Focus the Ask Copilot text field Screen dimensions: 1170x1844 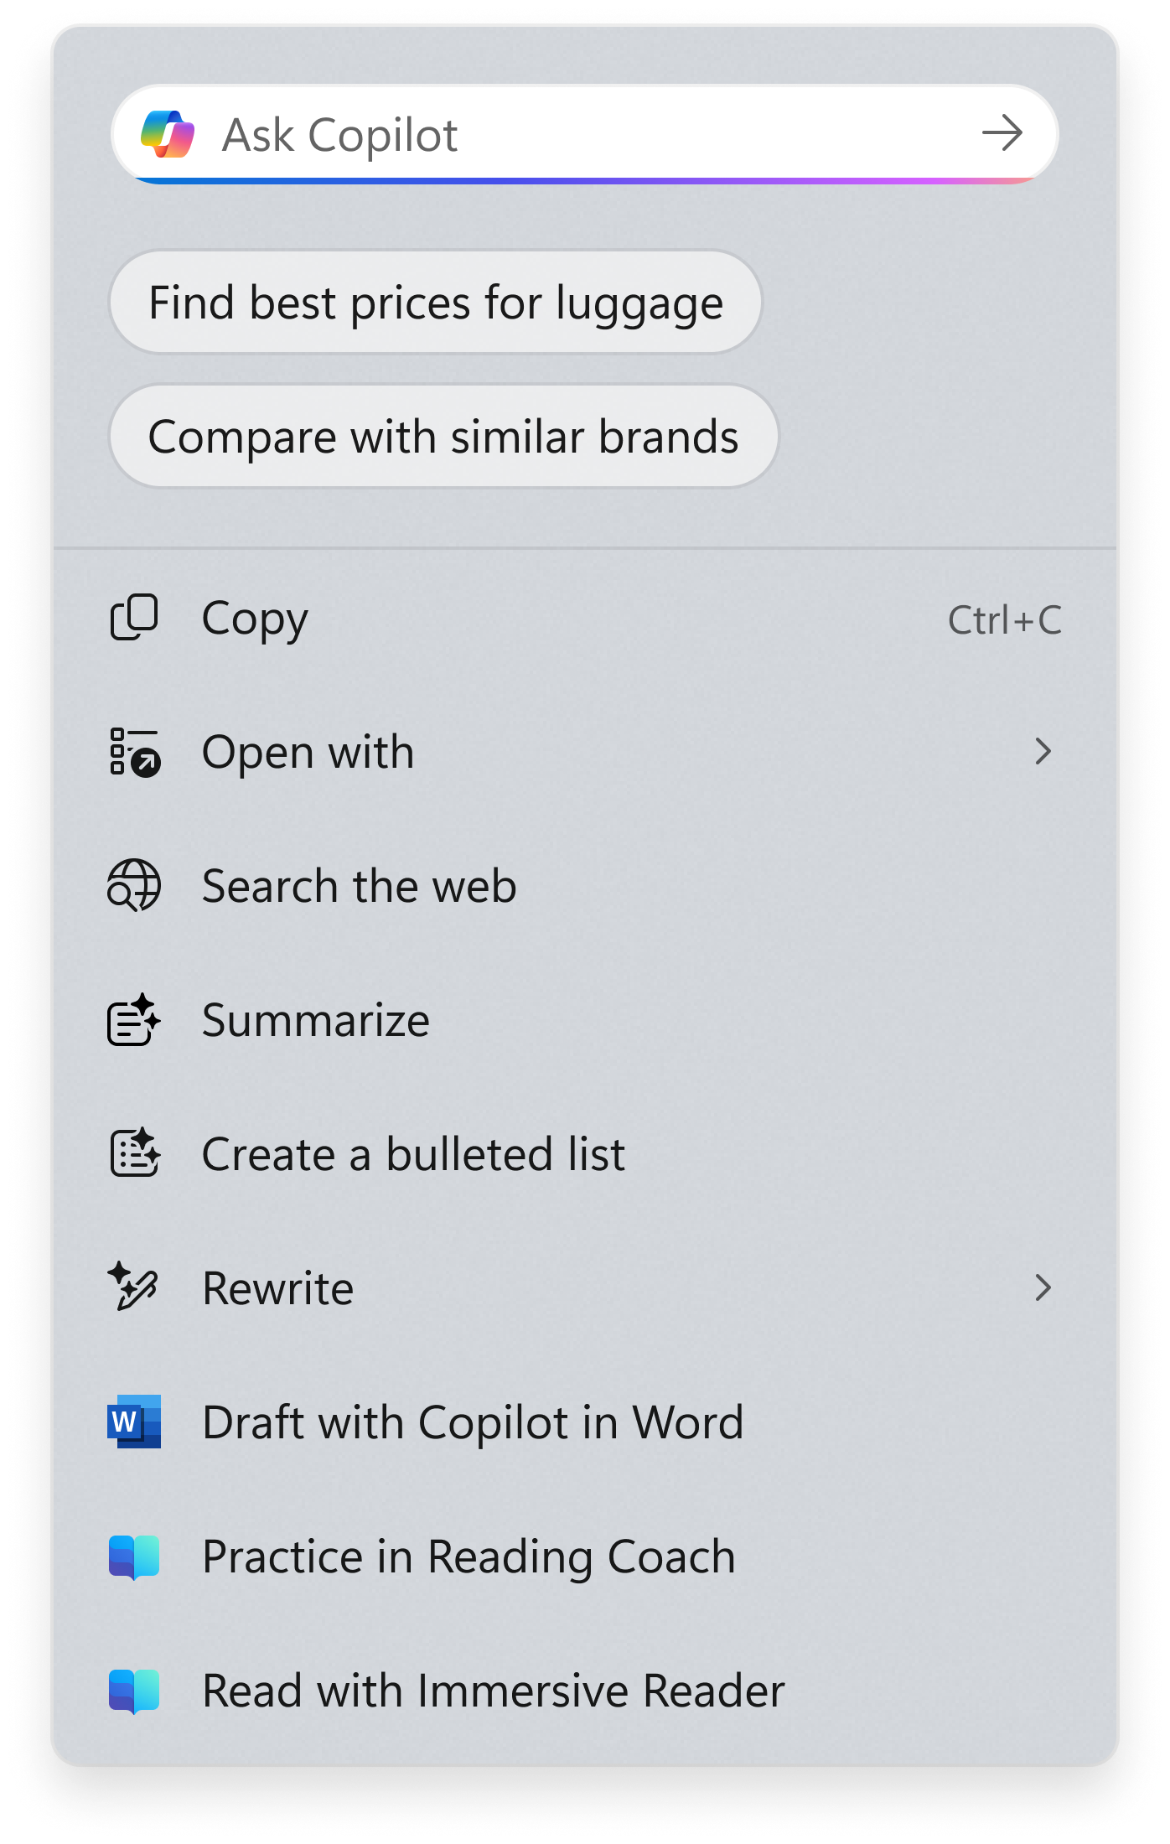[x=585, y=134]
